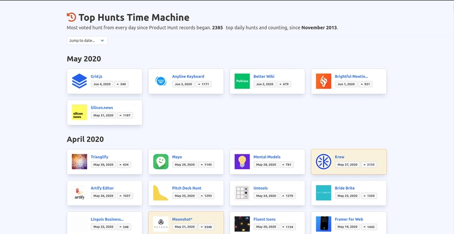Open the Mayo product link

click(x=177, y=157)
